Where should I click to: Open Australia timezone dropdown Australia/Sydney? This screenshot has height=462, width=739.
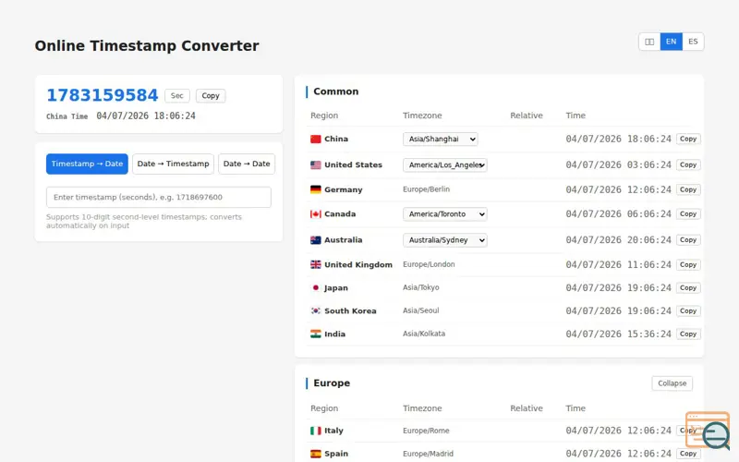445,240
